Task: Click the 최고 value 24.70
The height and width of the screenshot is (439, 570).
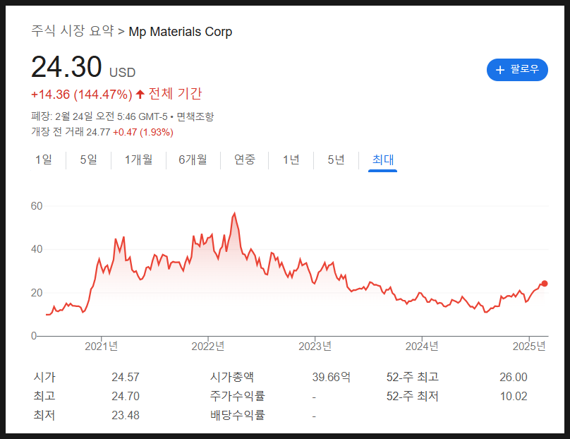Action: click(126, 396)
